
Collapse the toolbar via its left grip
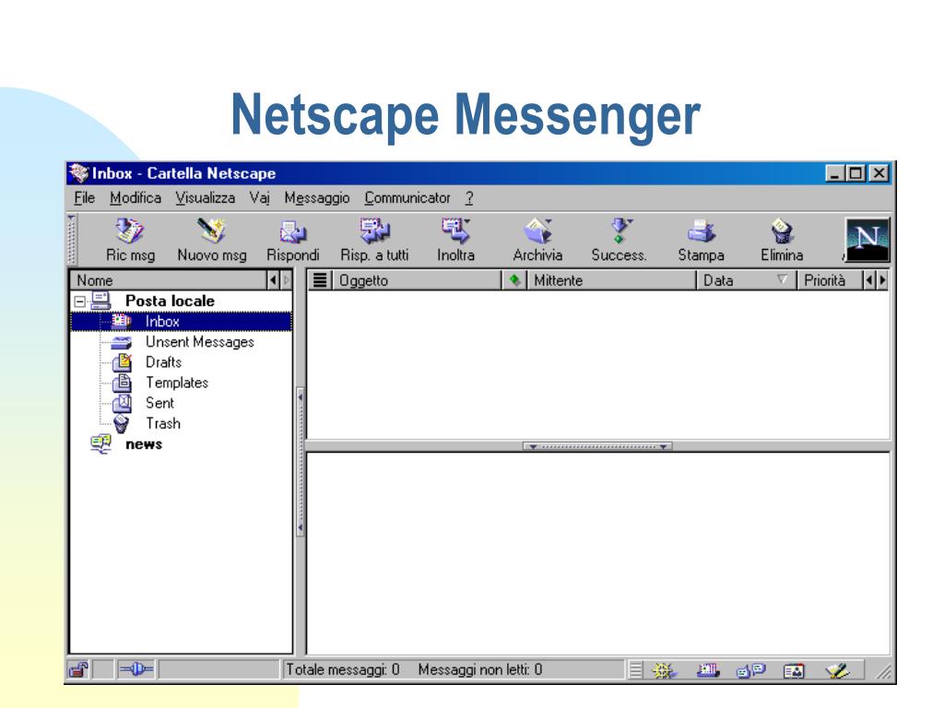click(72, 240)
